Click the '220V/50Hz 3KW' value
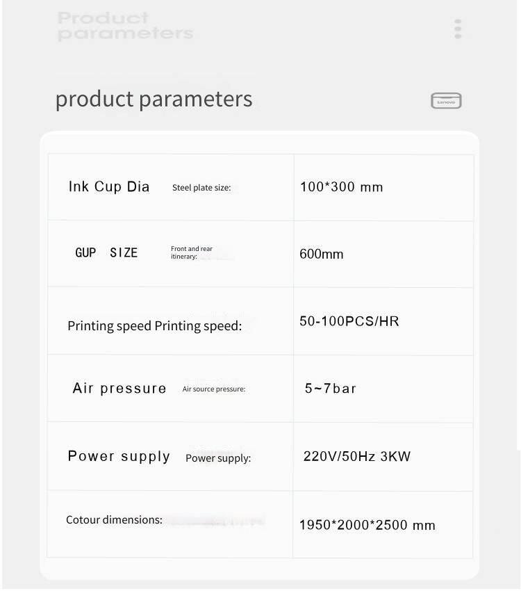Screen dimensions: 521x591 tap(357, 457)
